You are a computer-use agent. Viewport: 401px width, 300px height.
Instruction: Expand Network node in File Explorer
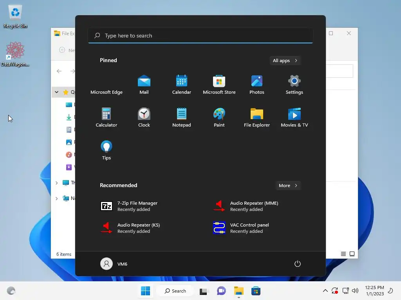pyautogui.click(x=56, y=198)
